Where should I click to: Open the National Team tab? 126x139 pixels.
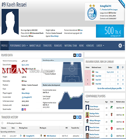71,45
